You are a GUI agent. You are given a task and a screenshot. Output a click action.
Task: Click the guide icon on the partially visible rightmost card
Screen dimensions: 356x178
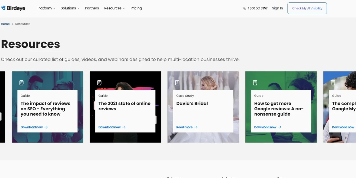click(x=333, y=83)
